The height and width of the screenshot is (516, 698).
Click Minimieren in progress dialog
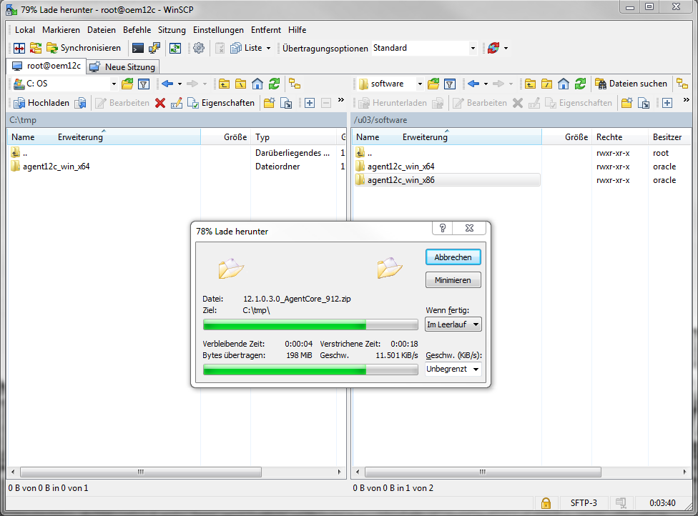point(453,280)
